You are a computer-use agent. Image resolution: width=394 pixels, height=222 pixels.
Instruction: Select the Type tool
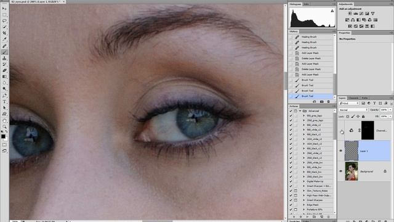[4, 102]
